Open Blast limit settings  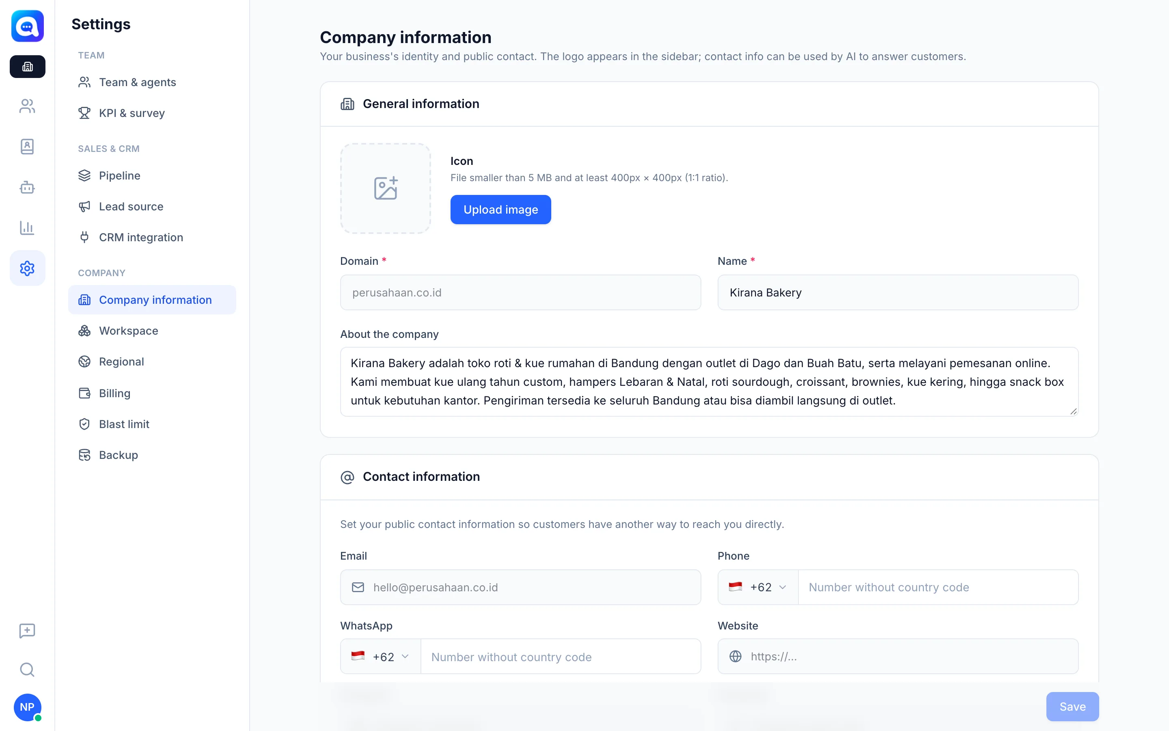coord(152,424)
